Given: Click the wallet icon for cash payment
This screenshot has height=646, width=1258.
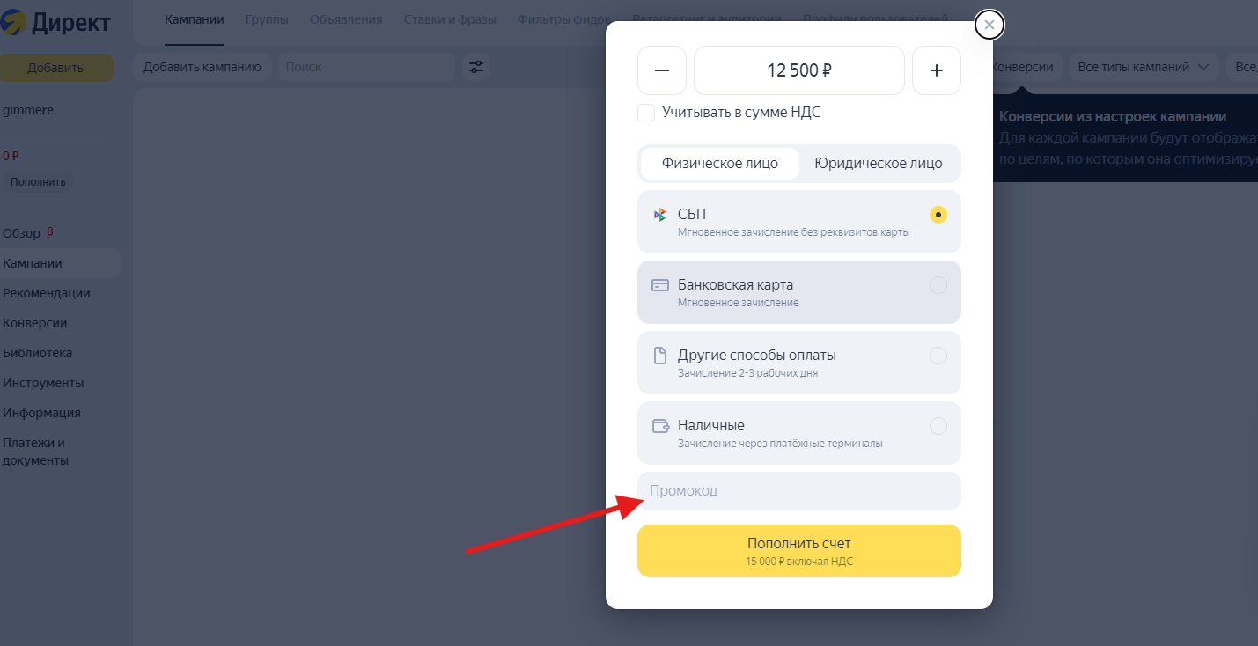Looking at the screenshot, I should [x=660, y=426].
